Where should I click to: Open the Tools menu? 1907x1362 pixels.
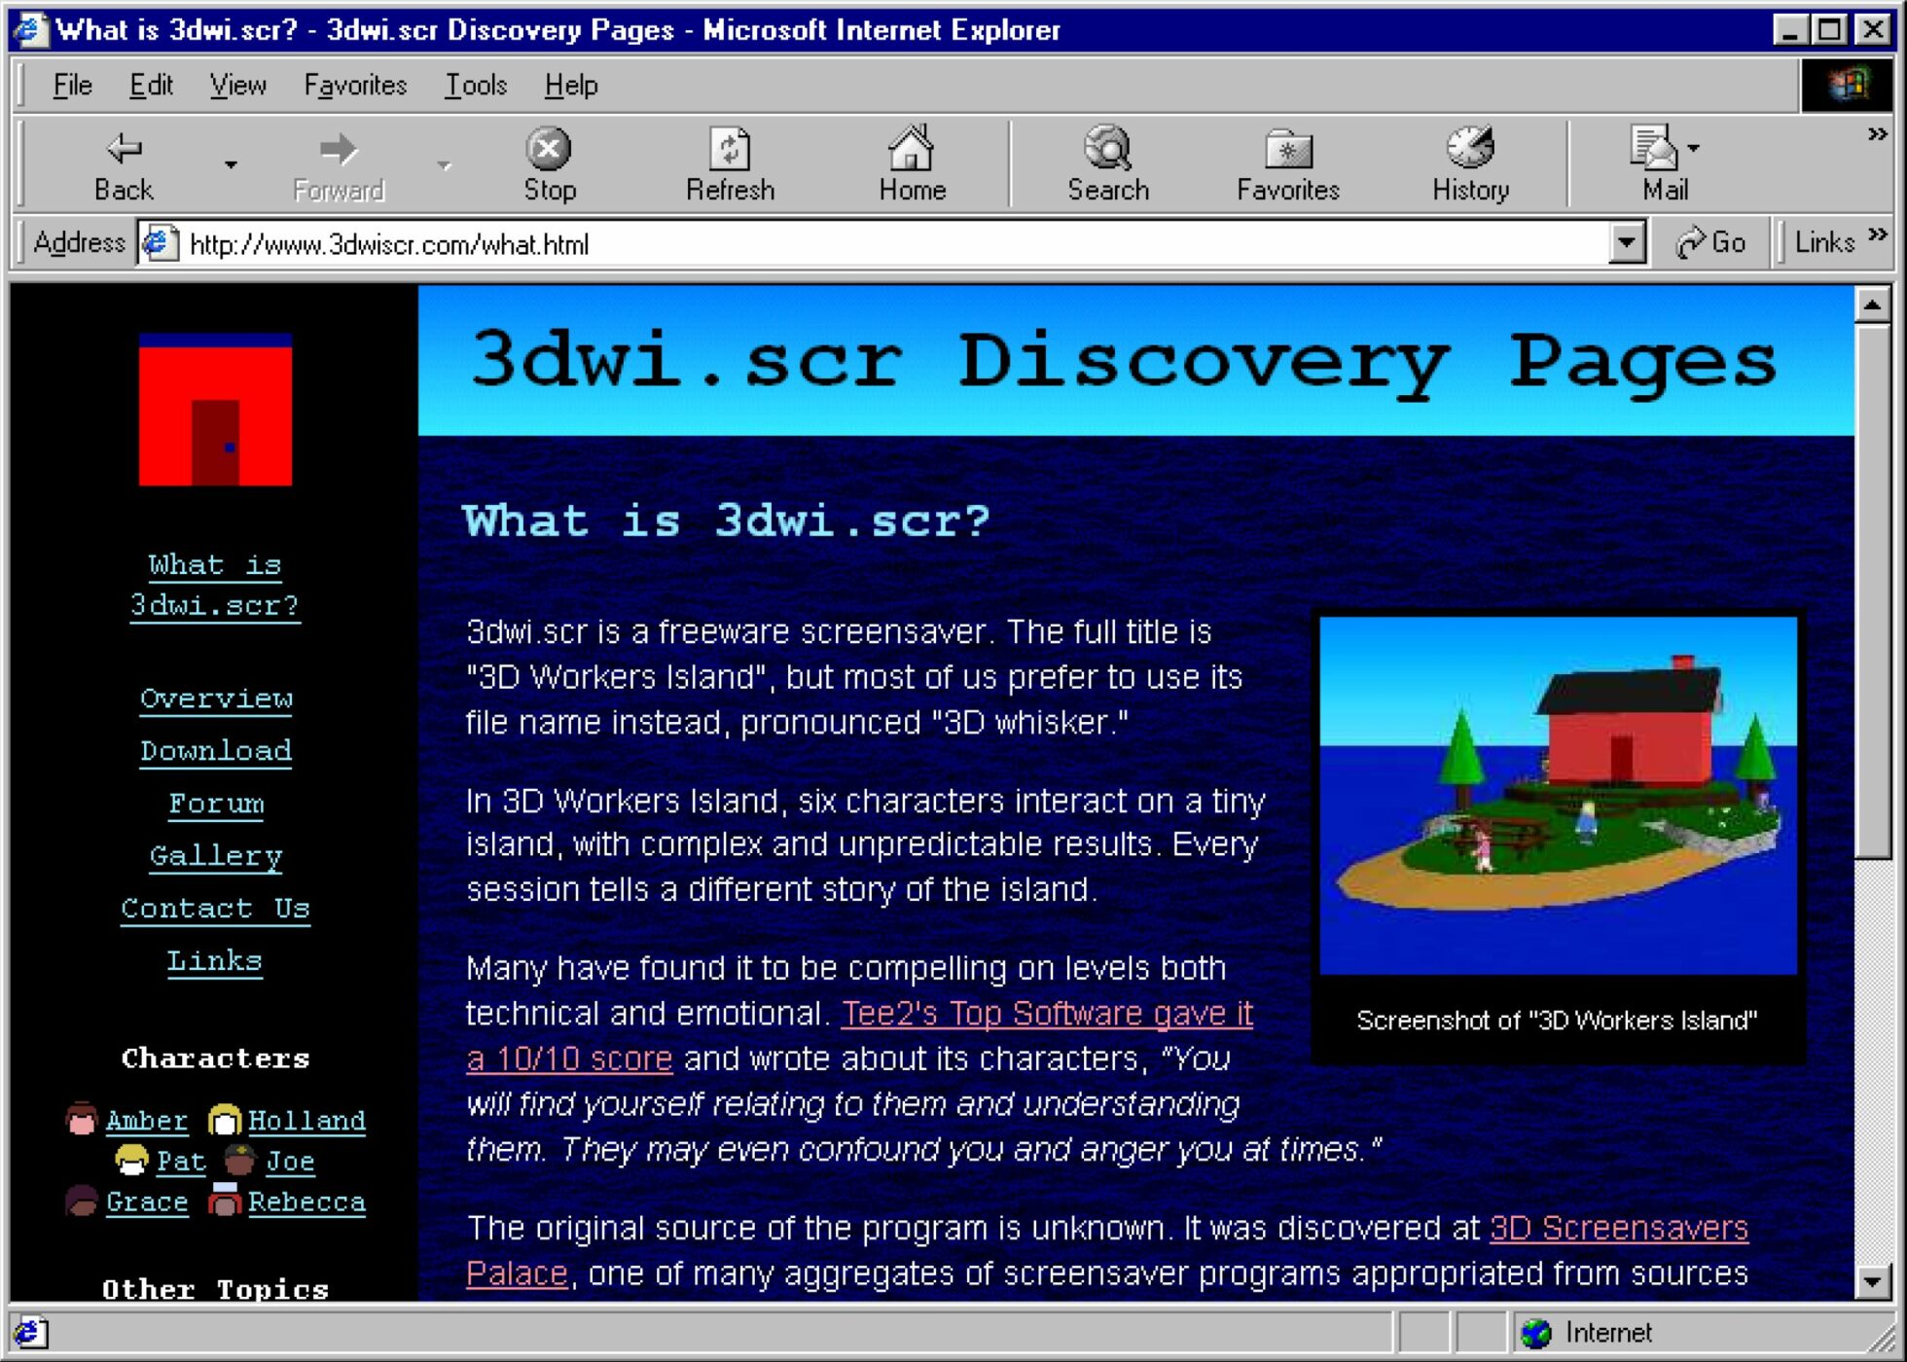[474, 85]
